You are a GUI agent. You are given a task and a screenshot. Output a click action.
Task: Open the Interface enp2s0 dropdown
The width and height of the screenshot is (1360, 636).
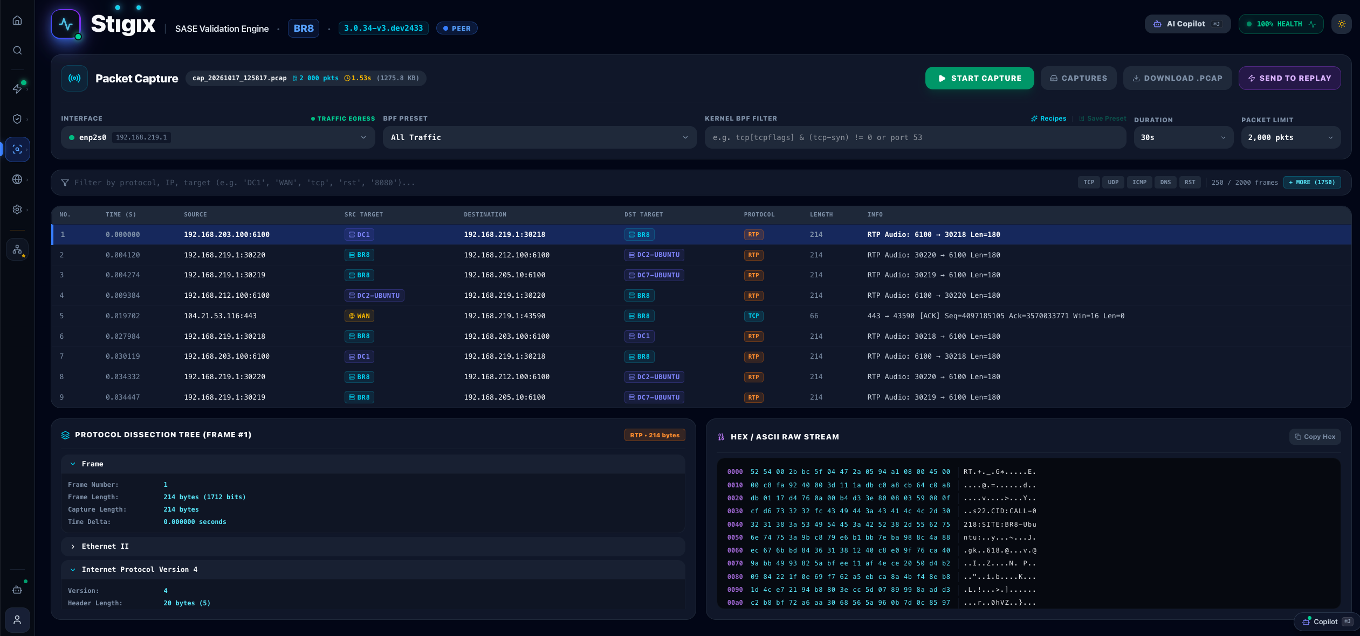coord(218,137)
